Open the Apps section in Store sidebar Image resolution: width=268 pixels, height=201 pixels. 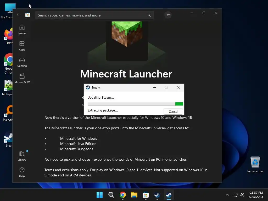tap(22, 46)
